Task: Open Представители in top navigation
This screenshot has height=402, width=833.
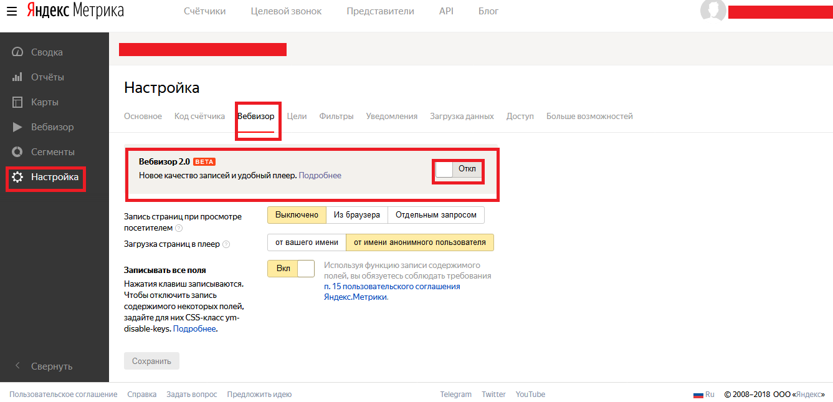Action: [x=380, y=11]
